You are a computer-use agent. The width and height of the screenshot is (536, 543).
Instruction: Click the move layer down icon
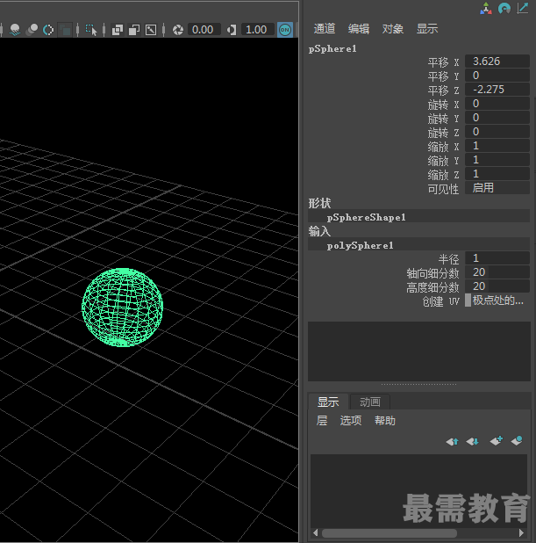pos(472,441)
